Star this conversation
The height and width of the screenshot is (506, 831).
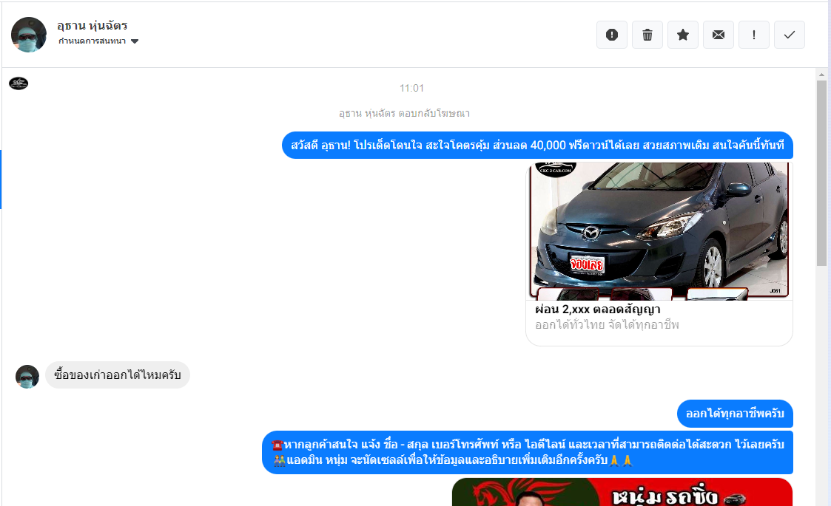pos(683,35)
